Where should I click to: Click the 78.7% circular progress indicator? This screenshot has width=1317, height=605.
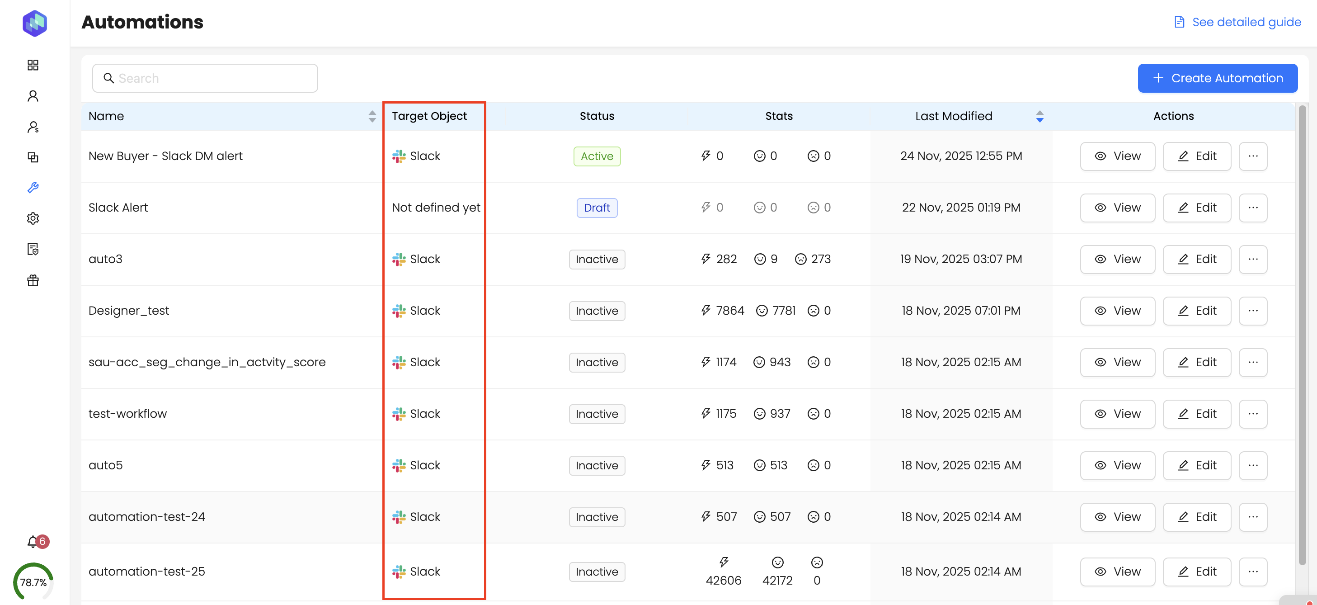coord(33,582)
